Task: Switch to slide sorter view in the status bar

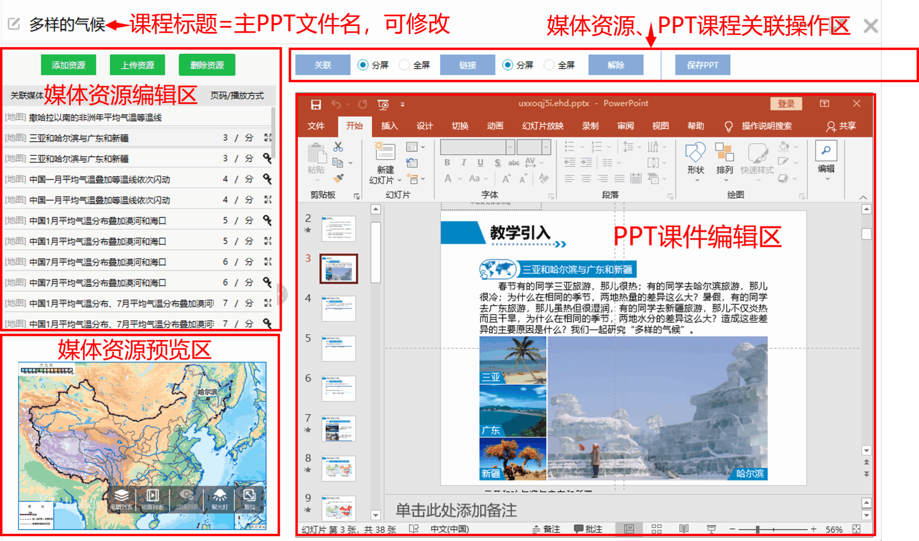Action: [x=657, y=529]
